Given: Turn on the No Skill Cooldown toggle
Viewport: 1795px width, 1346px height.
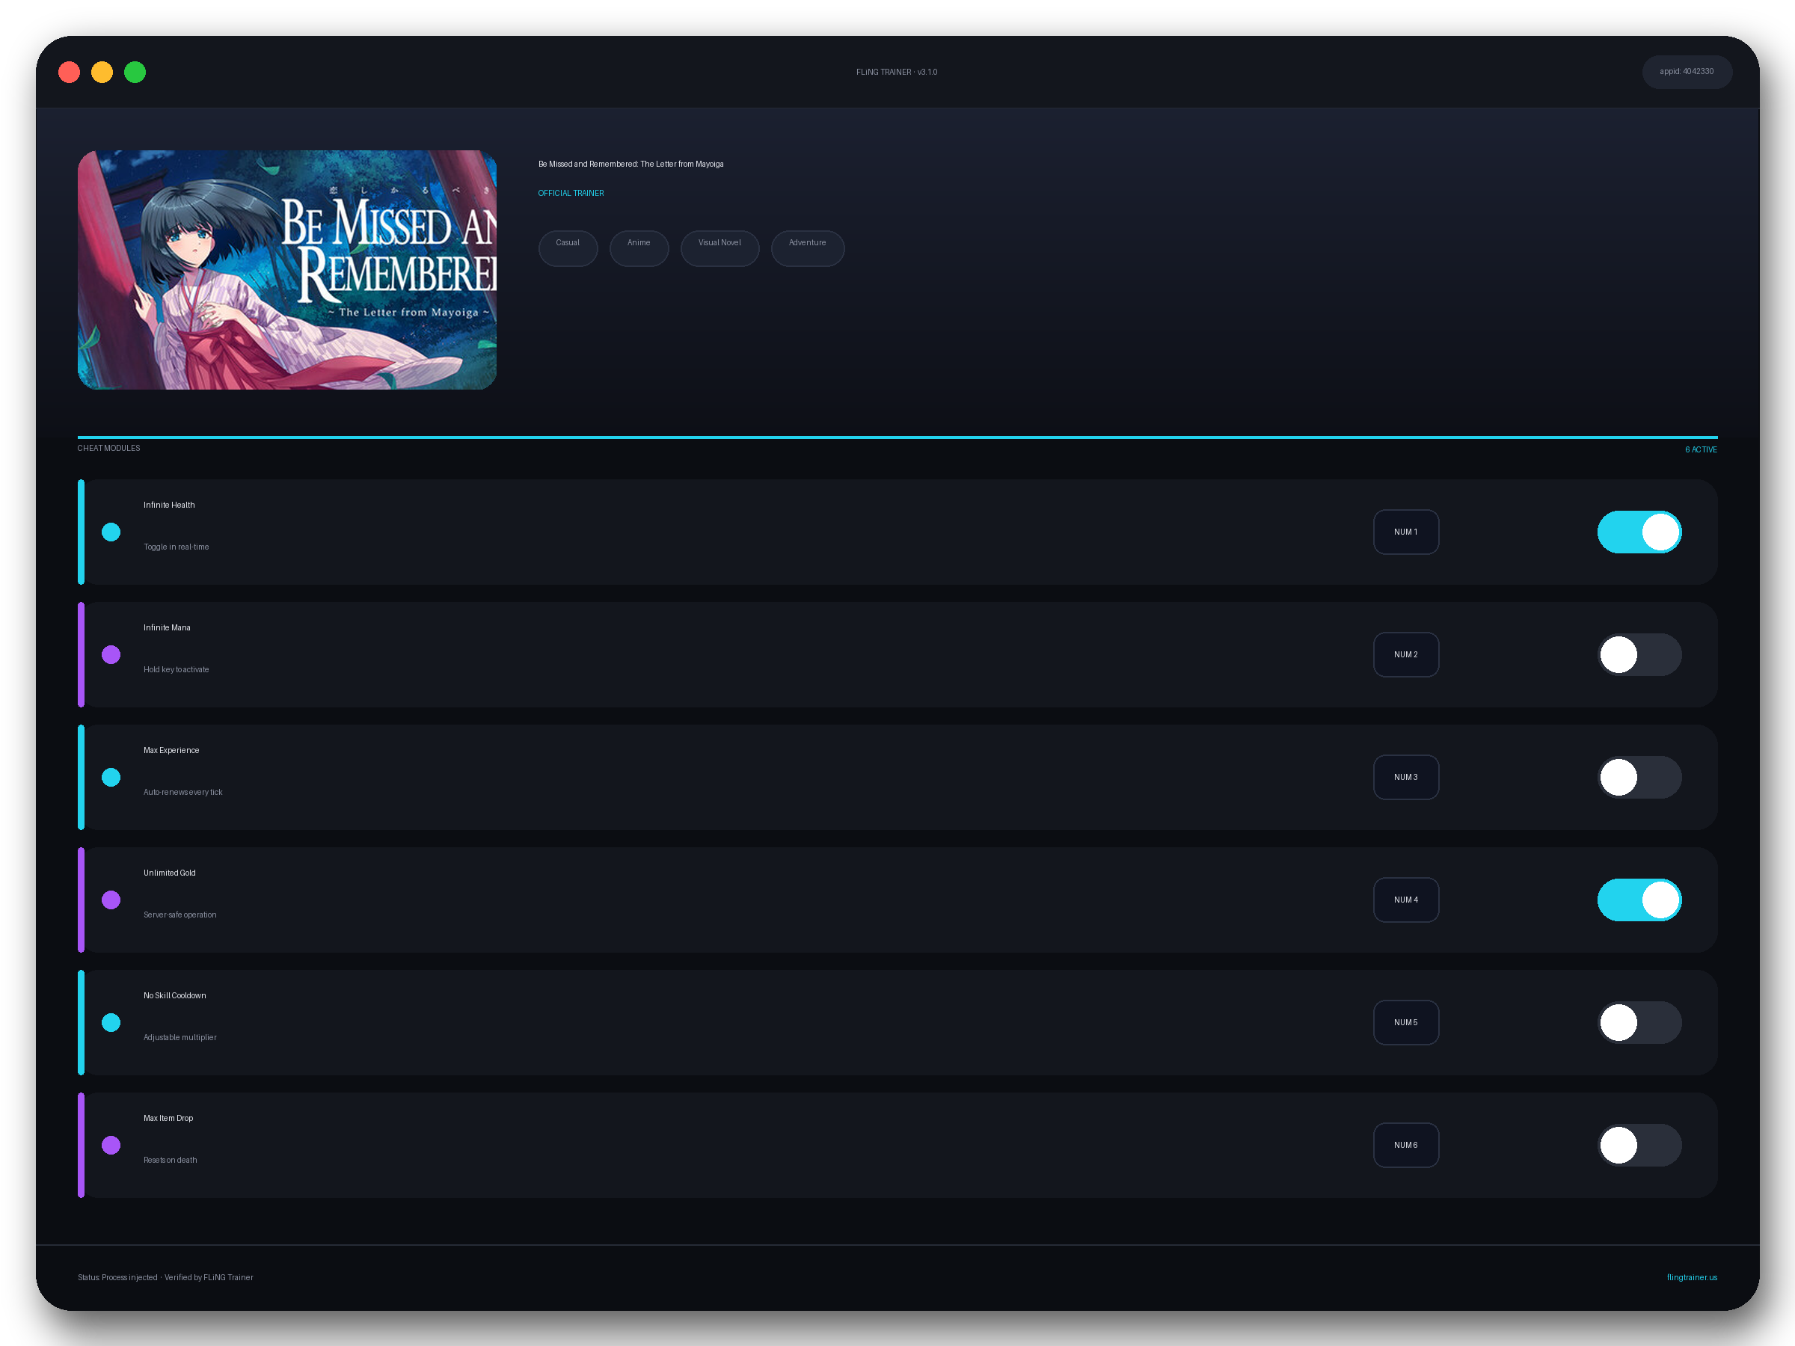Looking at the screenshot, I should click(1639, 1022).
